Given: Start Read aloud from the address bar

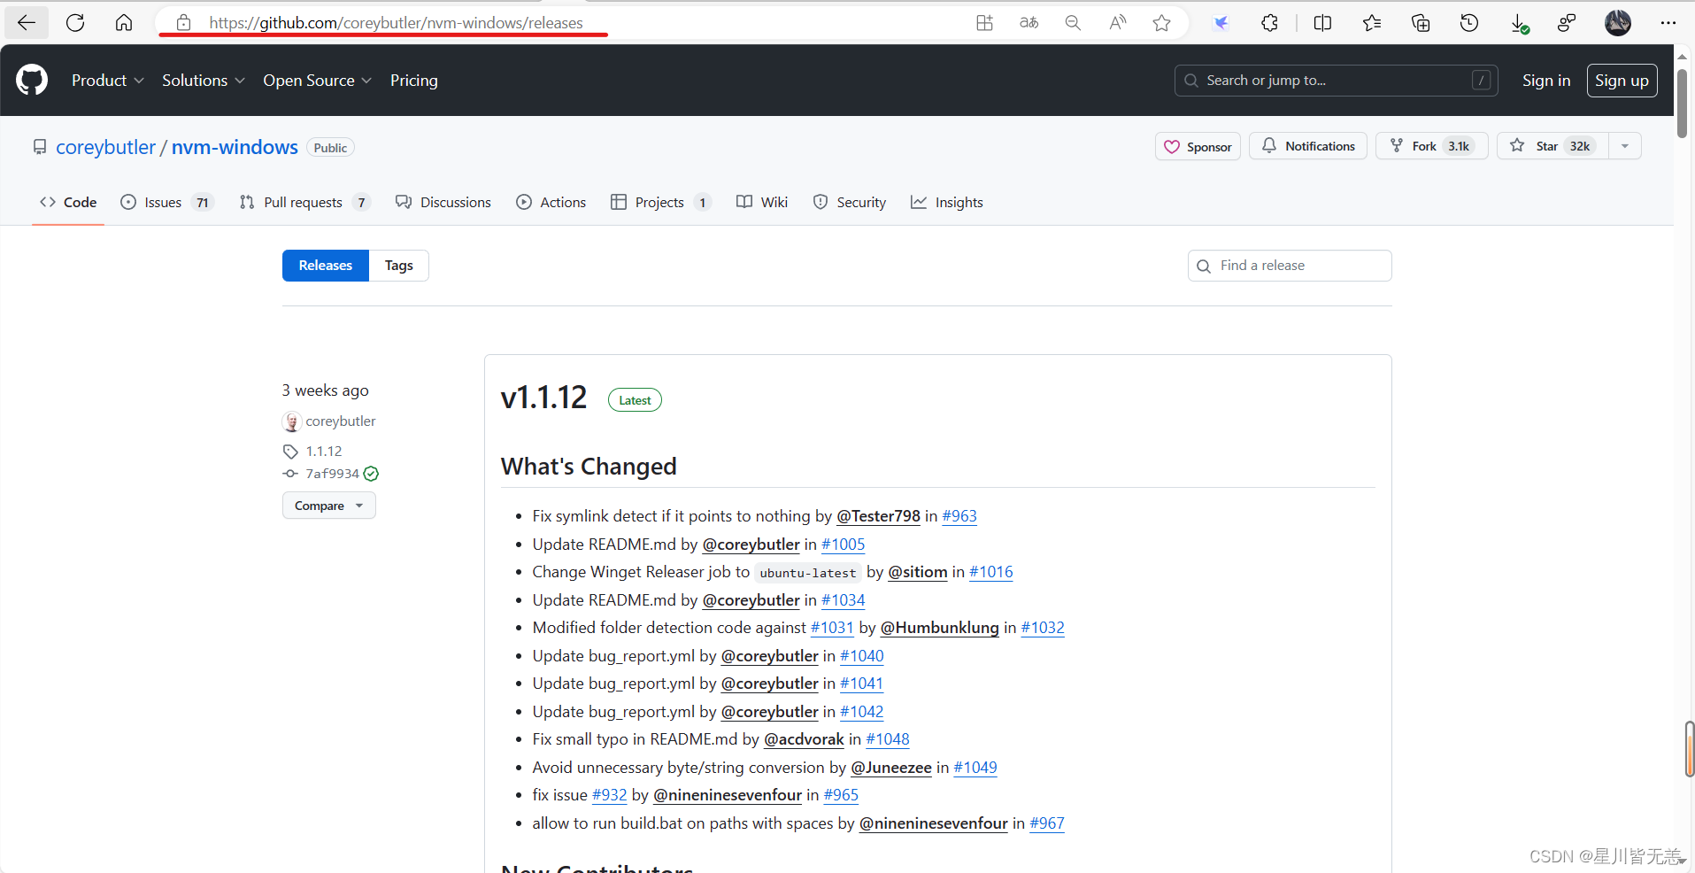Looking at the screenshot, I should coord(1118,23).
